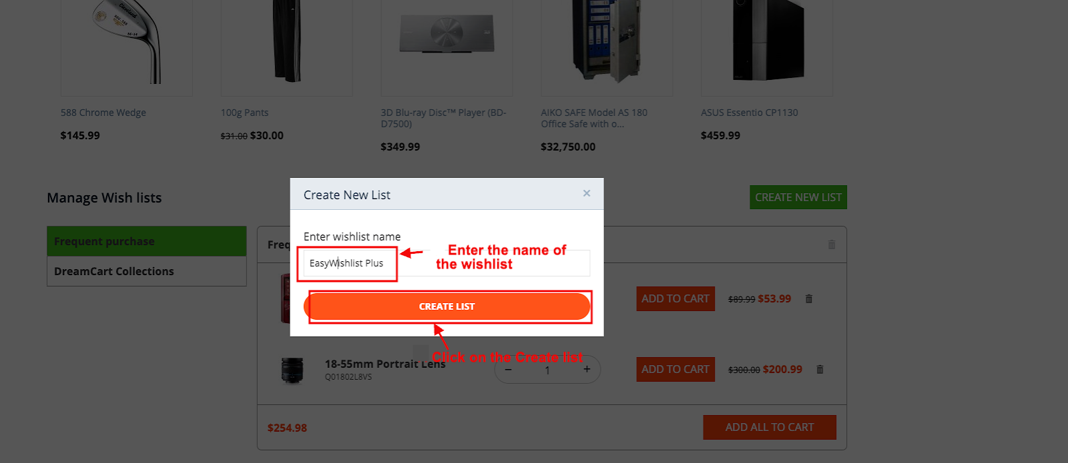Delete the Frequent purchase wishlist via trash icon
1068x463 pixels.
[832, 244]
